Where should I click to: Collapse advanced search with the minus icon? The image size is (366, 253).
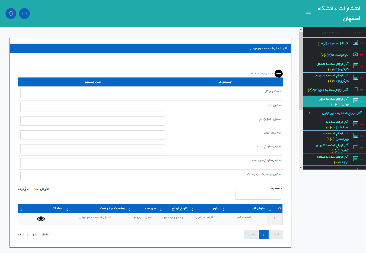[x=279, y=73]
